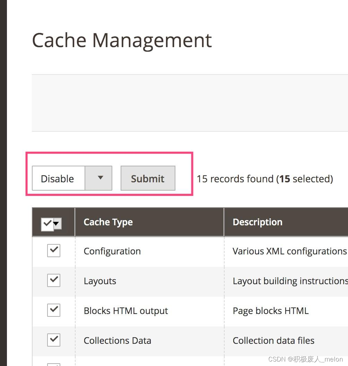Uncheck the Blocks HTML output checkbox
The width and height of the screenshot is (348, 366).
click(53, 310)
